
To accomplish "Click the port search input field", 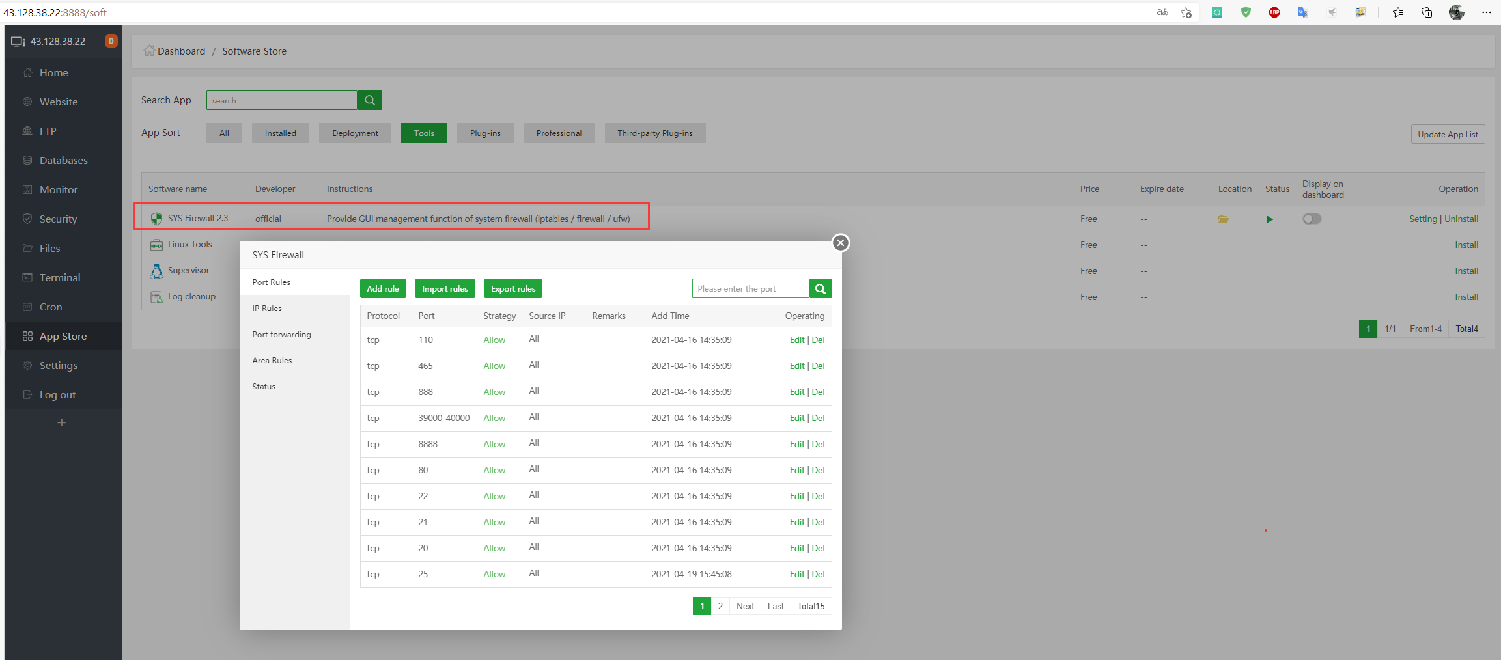I will coord(750,289).
